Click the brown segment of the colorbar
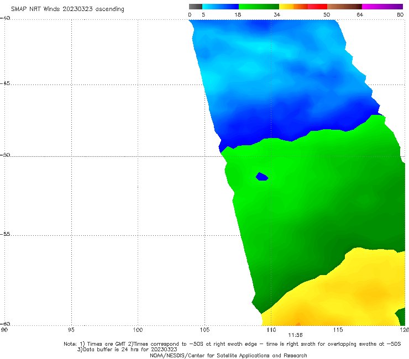 click(344, 7)
